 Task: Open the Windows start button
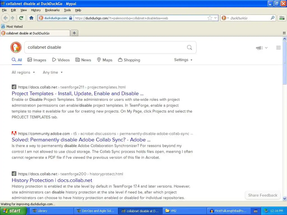coord(13,211)
